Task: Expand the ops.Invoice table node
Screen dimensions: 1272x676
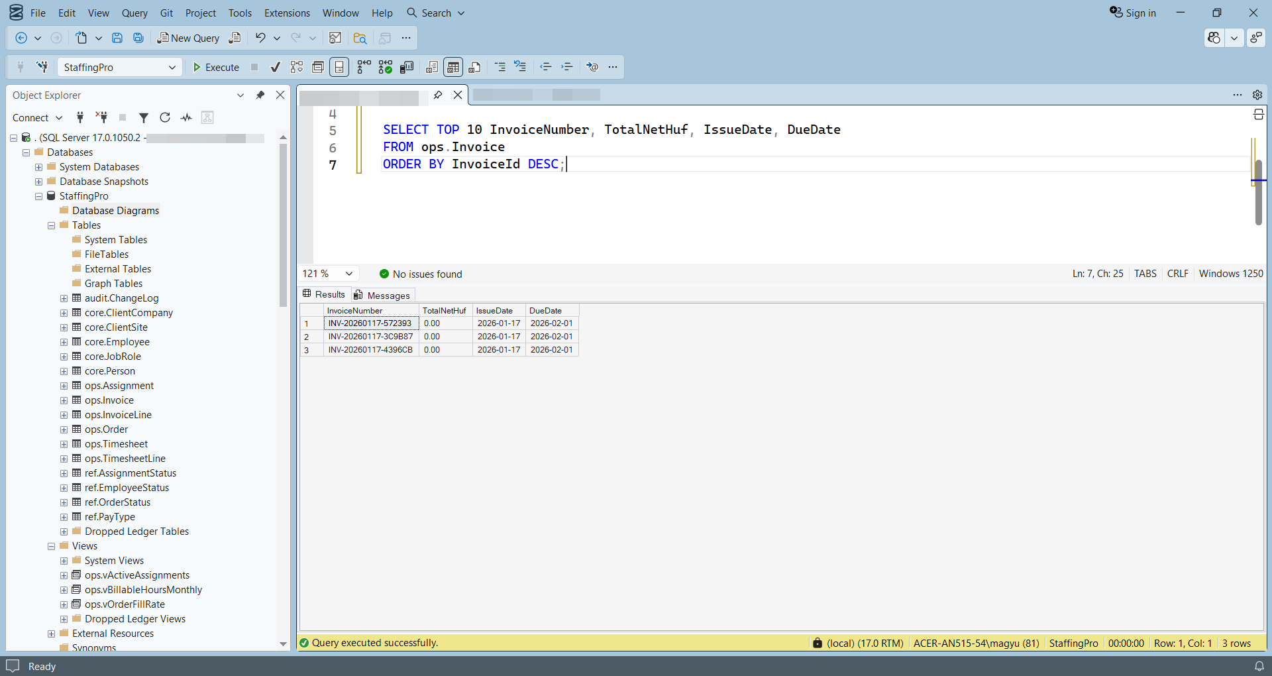Action: tap(64, 400)
